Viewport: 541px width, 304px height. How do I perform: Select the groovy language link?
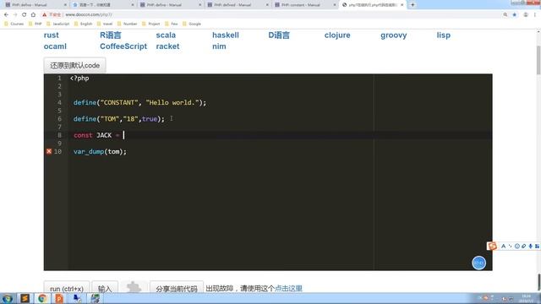pos(394,35)
